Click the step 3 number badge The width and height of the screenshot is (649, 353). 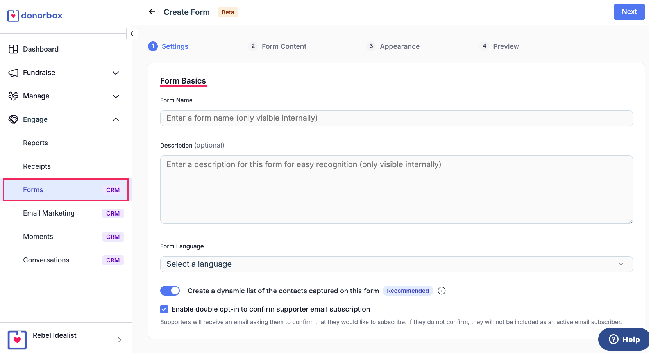371,46
